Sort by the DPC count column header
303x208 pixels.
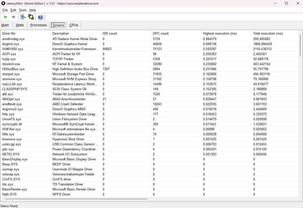(x=161, y=33)
